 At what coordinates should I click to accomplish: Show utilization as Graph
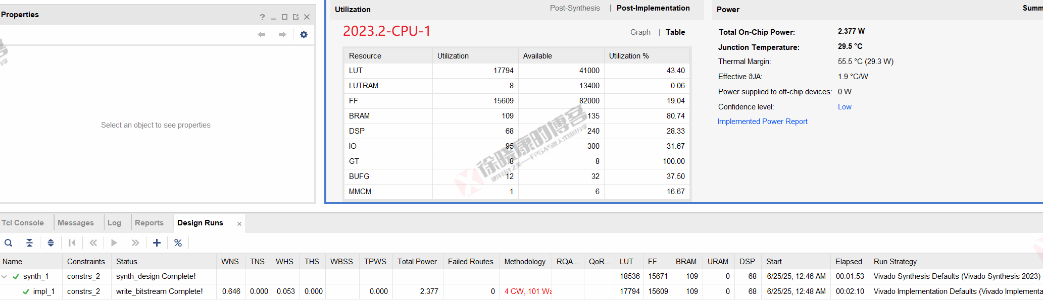640,32
